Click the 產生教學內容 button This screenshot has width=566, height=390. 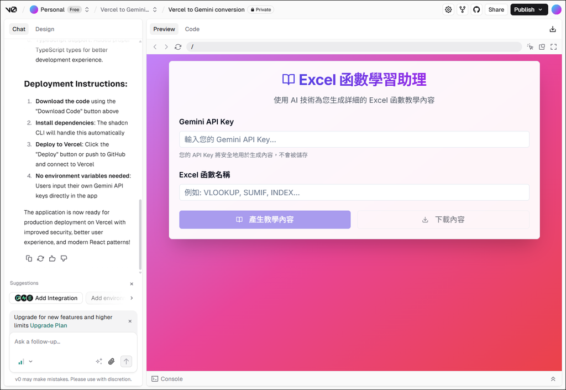pos(265,220)
